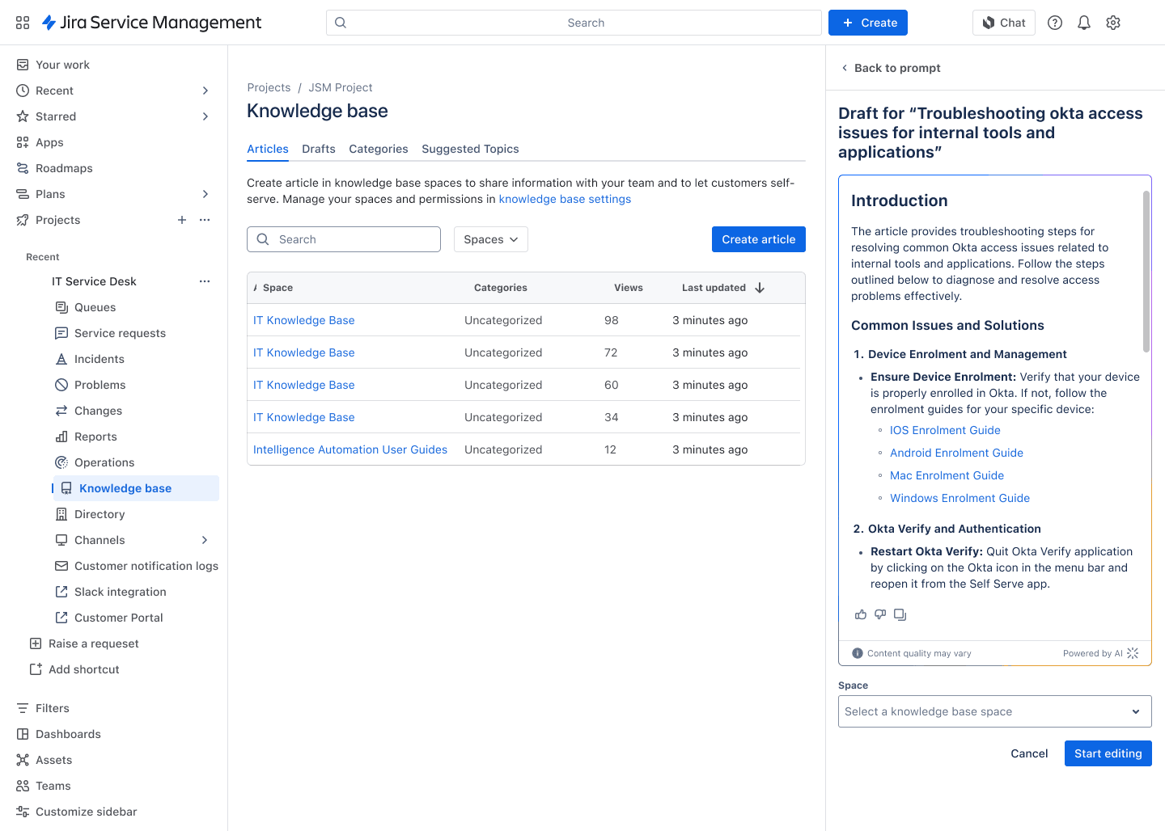This screenshot has width=1165, height=831.
Task: Expand the Recent submenu chevron
Action: point(205,91)
